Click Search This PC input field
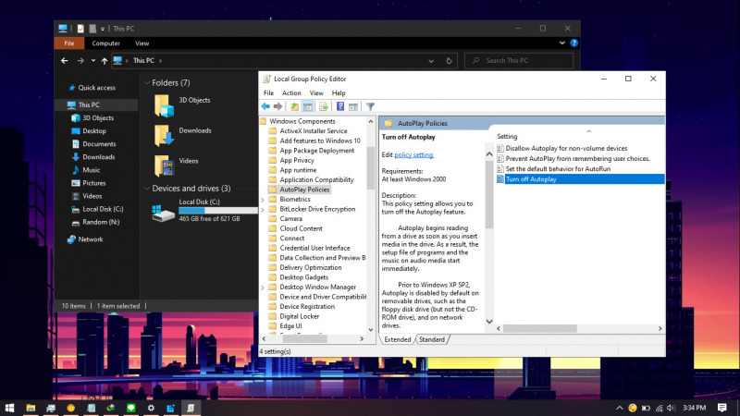740x416 pixels. [519, 61]
